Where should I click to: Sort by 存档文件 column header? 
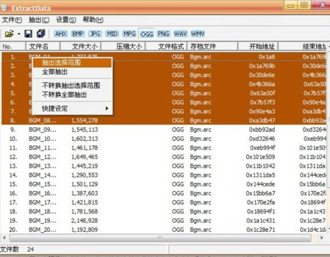213,46
